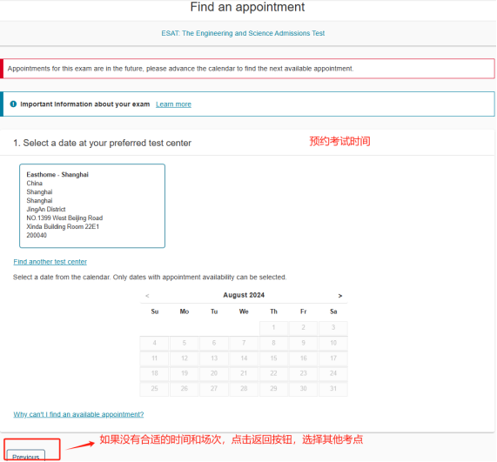Choose August 9 in the calendar
Screen dimensions: 497x462
click(303, 343)
